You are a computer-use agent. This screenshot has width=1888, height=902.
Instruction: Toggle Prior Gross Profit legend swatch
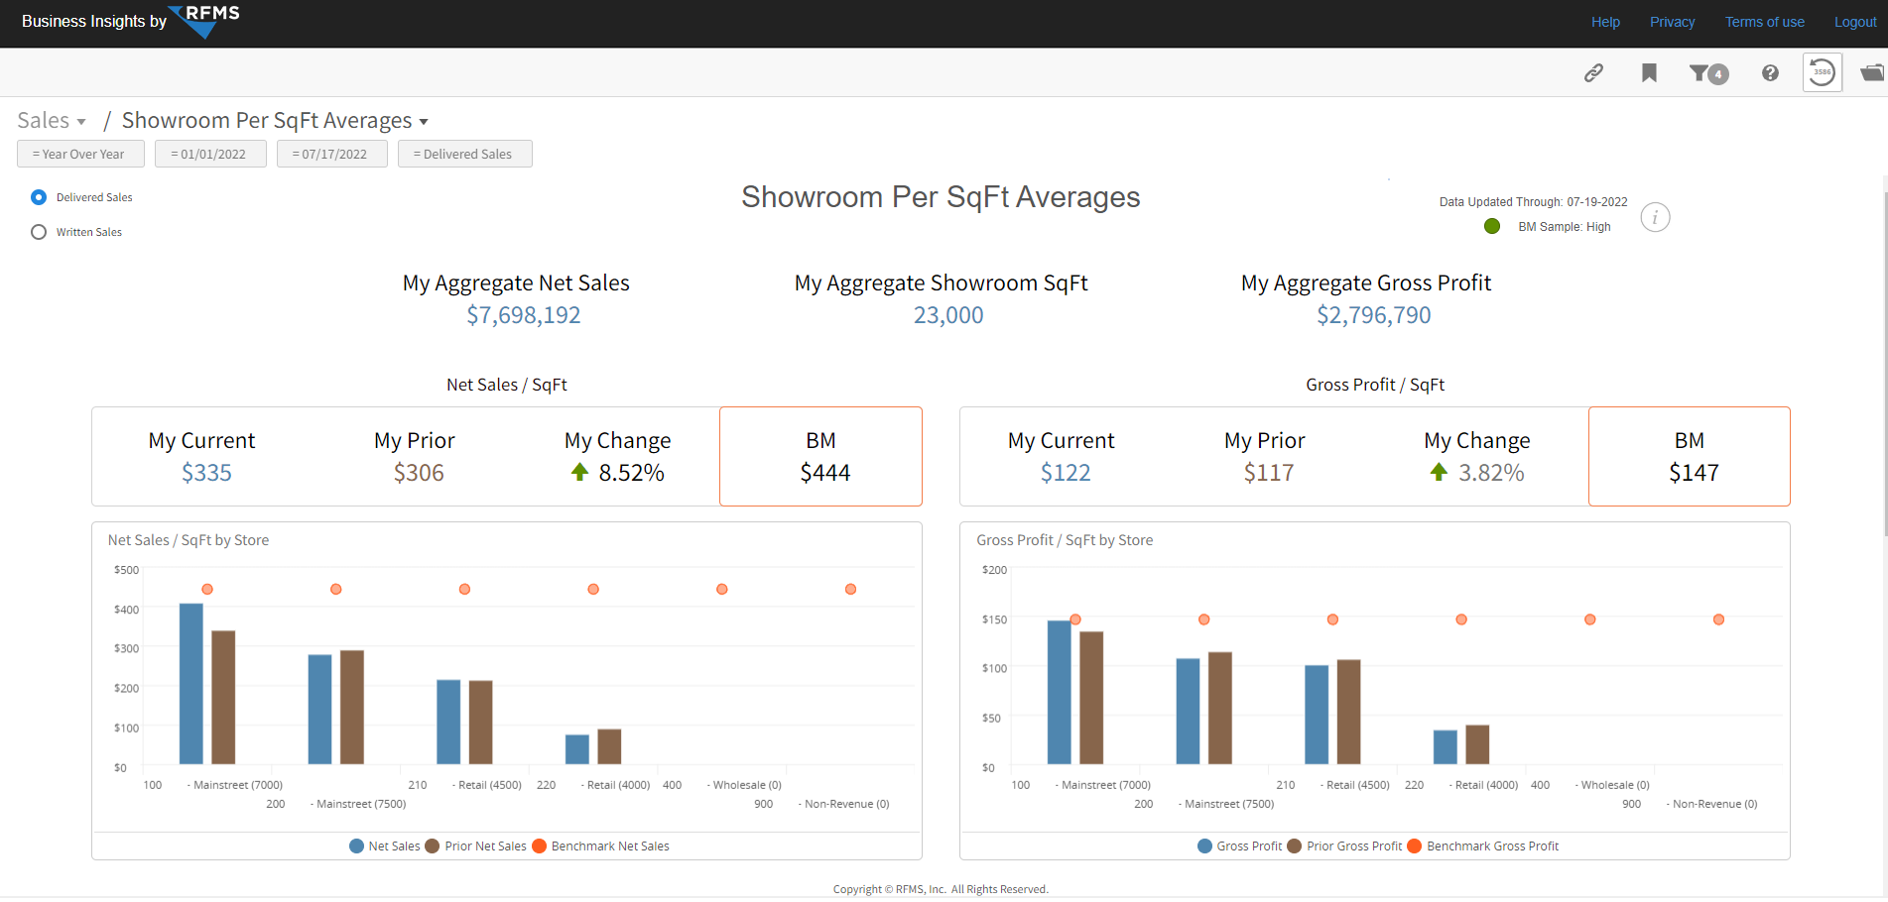(x=1294, y=846)
